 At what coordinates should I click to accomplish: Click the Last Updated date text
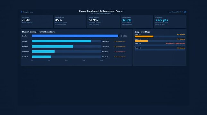point(176,12)
